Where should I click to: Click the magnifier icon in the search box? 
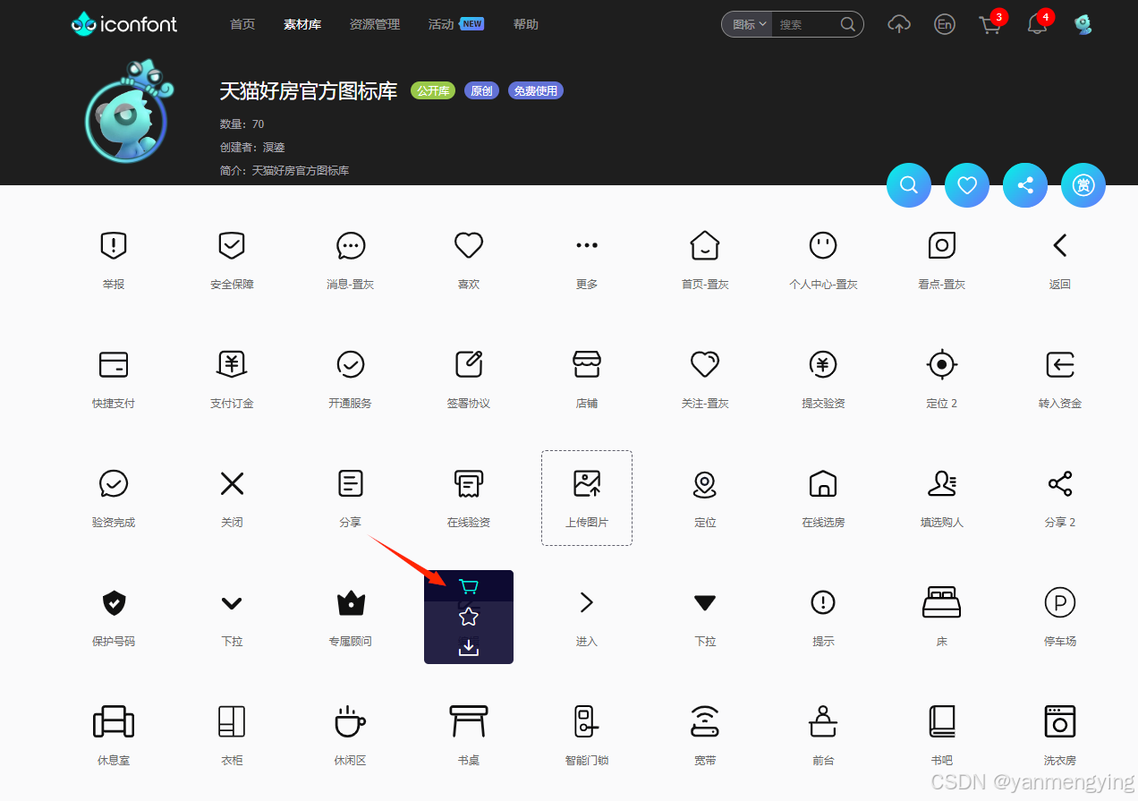tap(848, 24)
